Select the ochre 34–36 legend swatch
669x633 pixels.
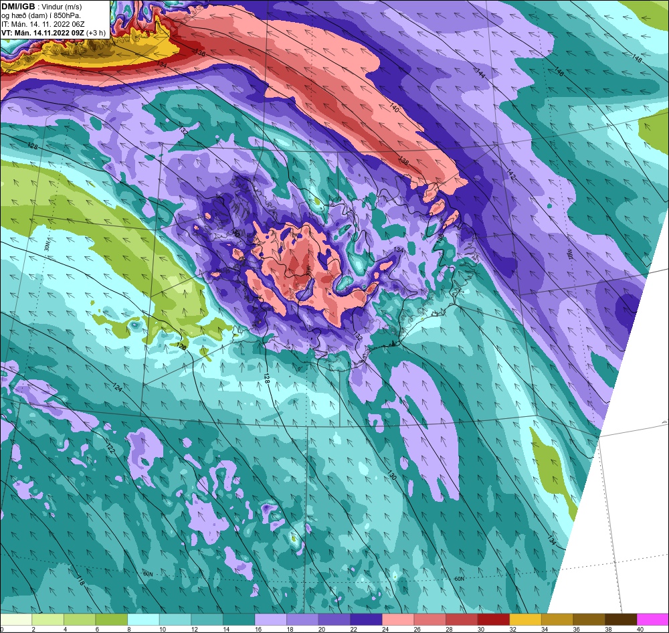[557, 620]
